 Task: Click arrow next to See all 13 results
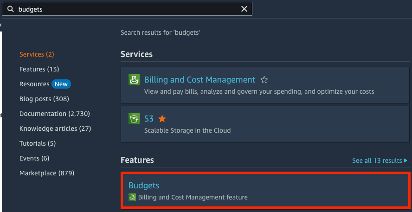click(x=406, y=161)
